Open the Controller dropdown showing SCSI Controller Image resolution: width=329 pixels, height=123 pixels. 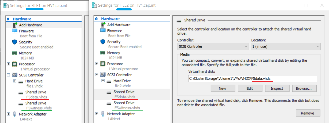tap(213, 46)
